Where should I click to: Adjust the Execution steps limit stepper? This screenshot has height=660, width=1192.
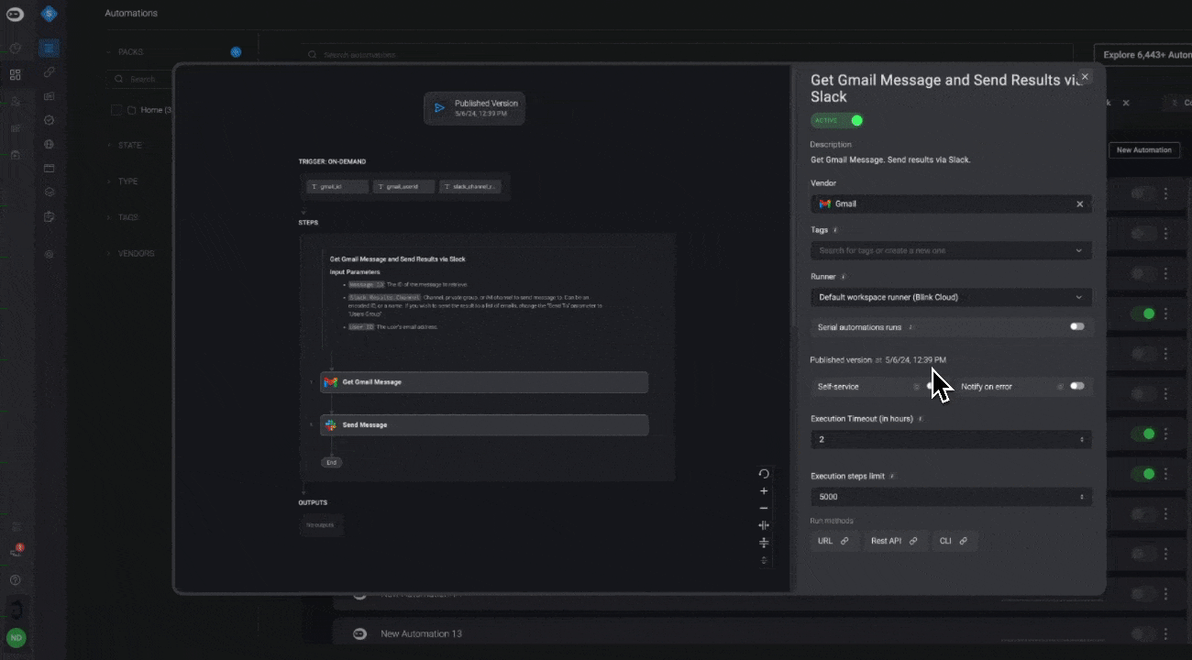pos(1084,497)
